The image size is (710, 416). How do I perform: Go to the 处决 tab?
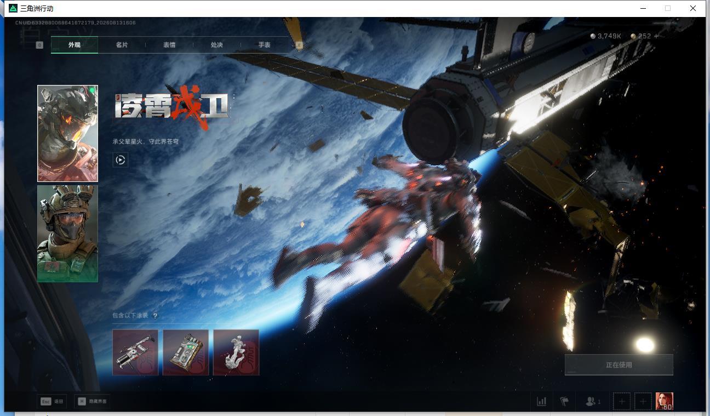click(x=217, y=45)
